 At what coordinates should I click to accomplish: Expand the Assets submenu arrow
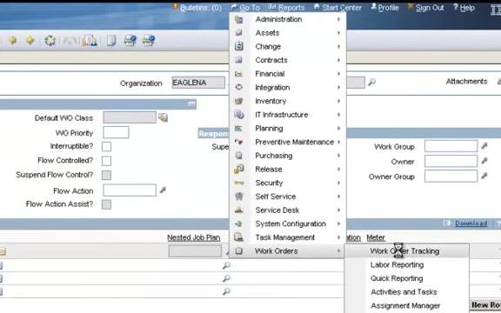pyautogui.click(x=338, y=33)
